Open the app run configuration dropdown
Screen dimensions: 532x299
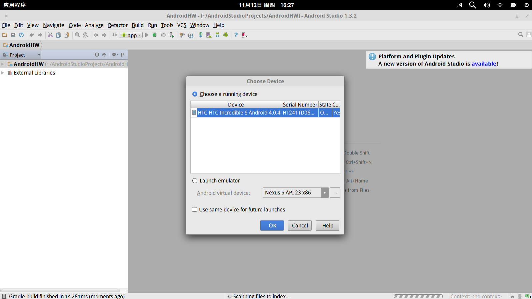click(132, 35)
